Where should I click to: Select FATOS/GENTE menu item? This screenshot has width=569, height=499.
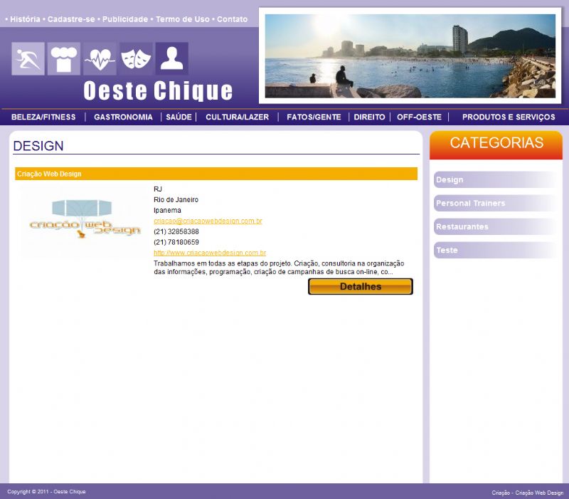(x=314, y=117)
